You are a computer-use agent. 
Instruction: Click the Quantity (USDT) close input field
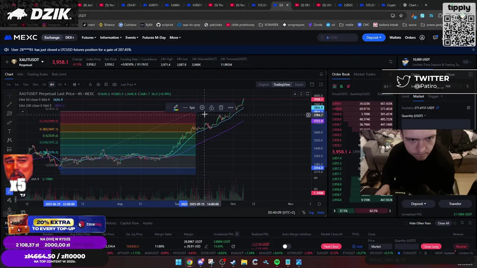coord(406,246)
